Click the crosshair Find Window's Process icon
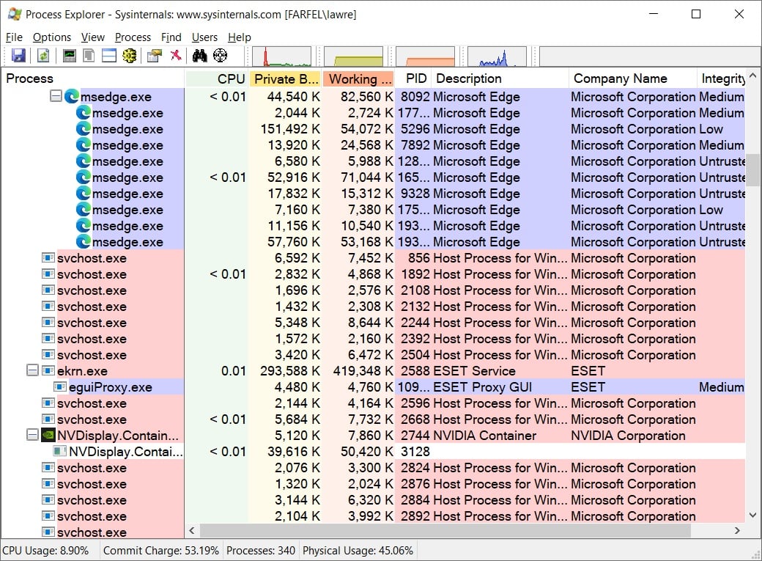The image size is (762, 561). pyautogui.click(x=220, y=56)
